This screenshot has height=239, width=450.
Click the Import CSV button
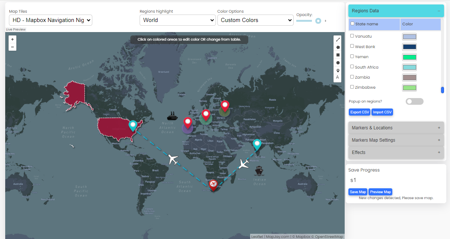382,112
